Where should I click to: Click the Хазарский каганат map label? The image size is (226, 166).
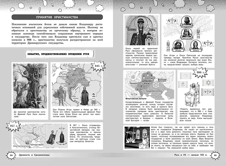point(154,91)
